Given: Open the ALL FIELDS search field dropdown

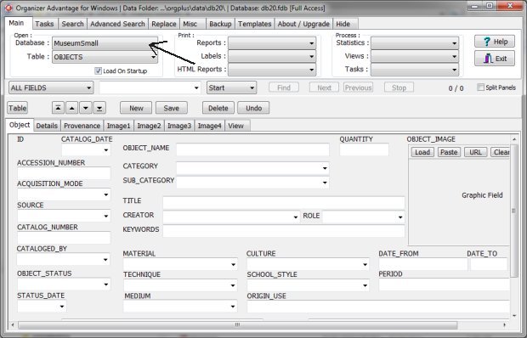Looking at the screenshot, I should point(51,88).
